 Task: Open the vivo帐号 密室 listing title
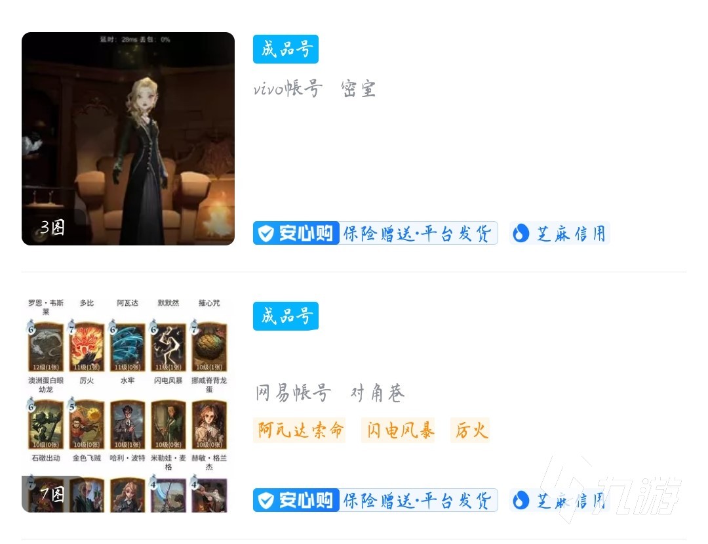pyautogui.click(x=314, y=88)
